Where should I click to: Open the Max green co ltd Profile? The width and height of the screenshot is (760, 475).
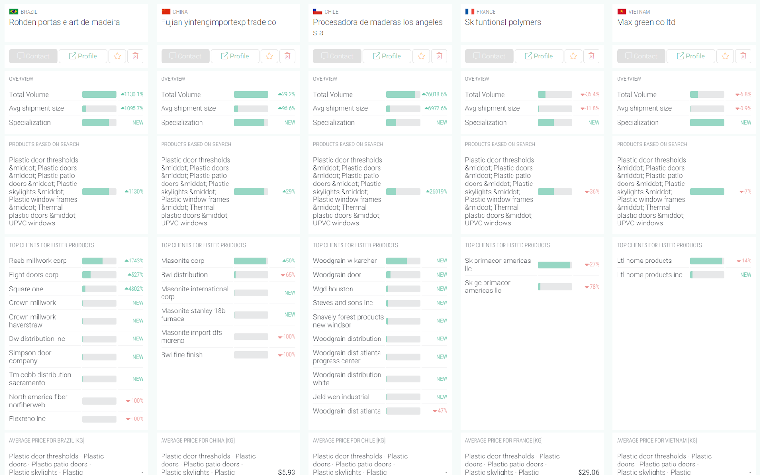coord(691,56)
